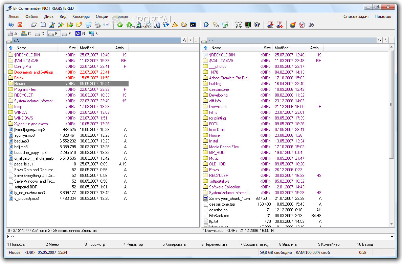Image resolution: width=402 pixels, height=264 pixels.
Task: Click the right panel scroll down arrow
Action: [392, 224]
